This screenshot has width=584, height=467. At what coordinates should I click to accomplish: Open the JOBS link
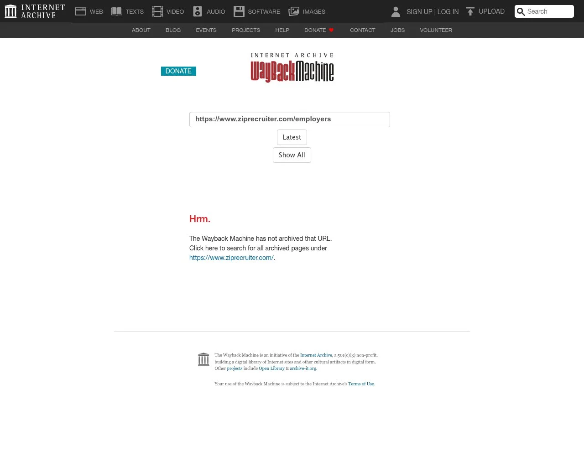397,30
